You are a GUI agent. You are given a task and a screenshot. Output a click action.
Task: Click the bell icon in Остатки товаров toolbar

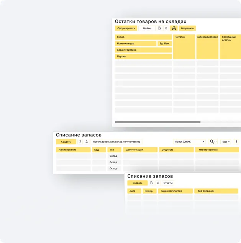(166, 28)
